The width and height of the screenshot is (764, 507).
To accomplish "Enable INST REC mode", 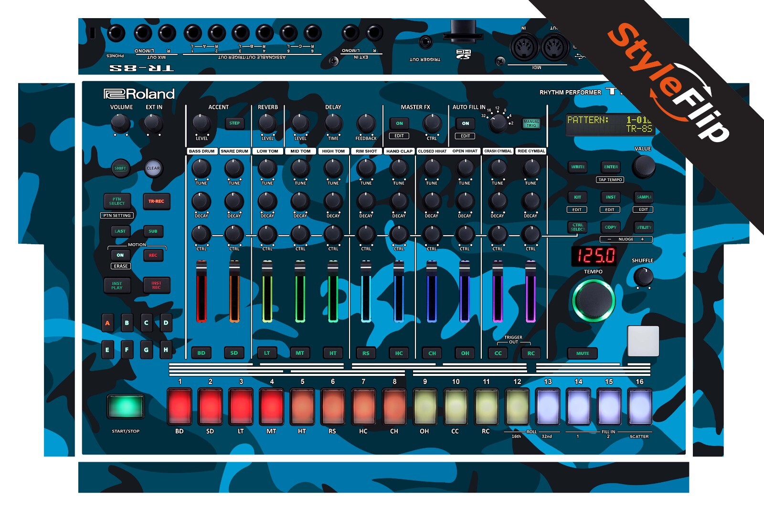I will pyautogui.click(x=156, y=286).
